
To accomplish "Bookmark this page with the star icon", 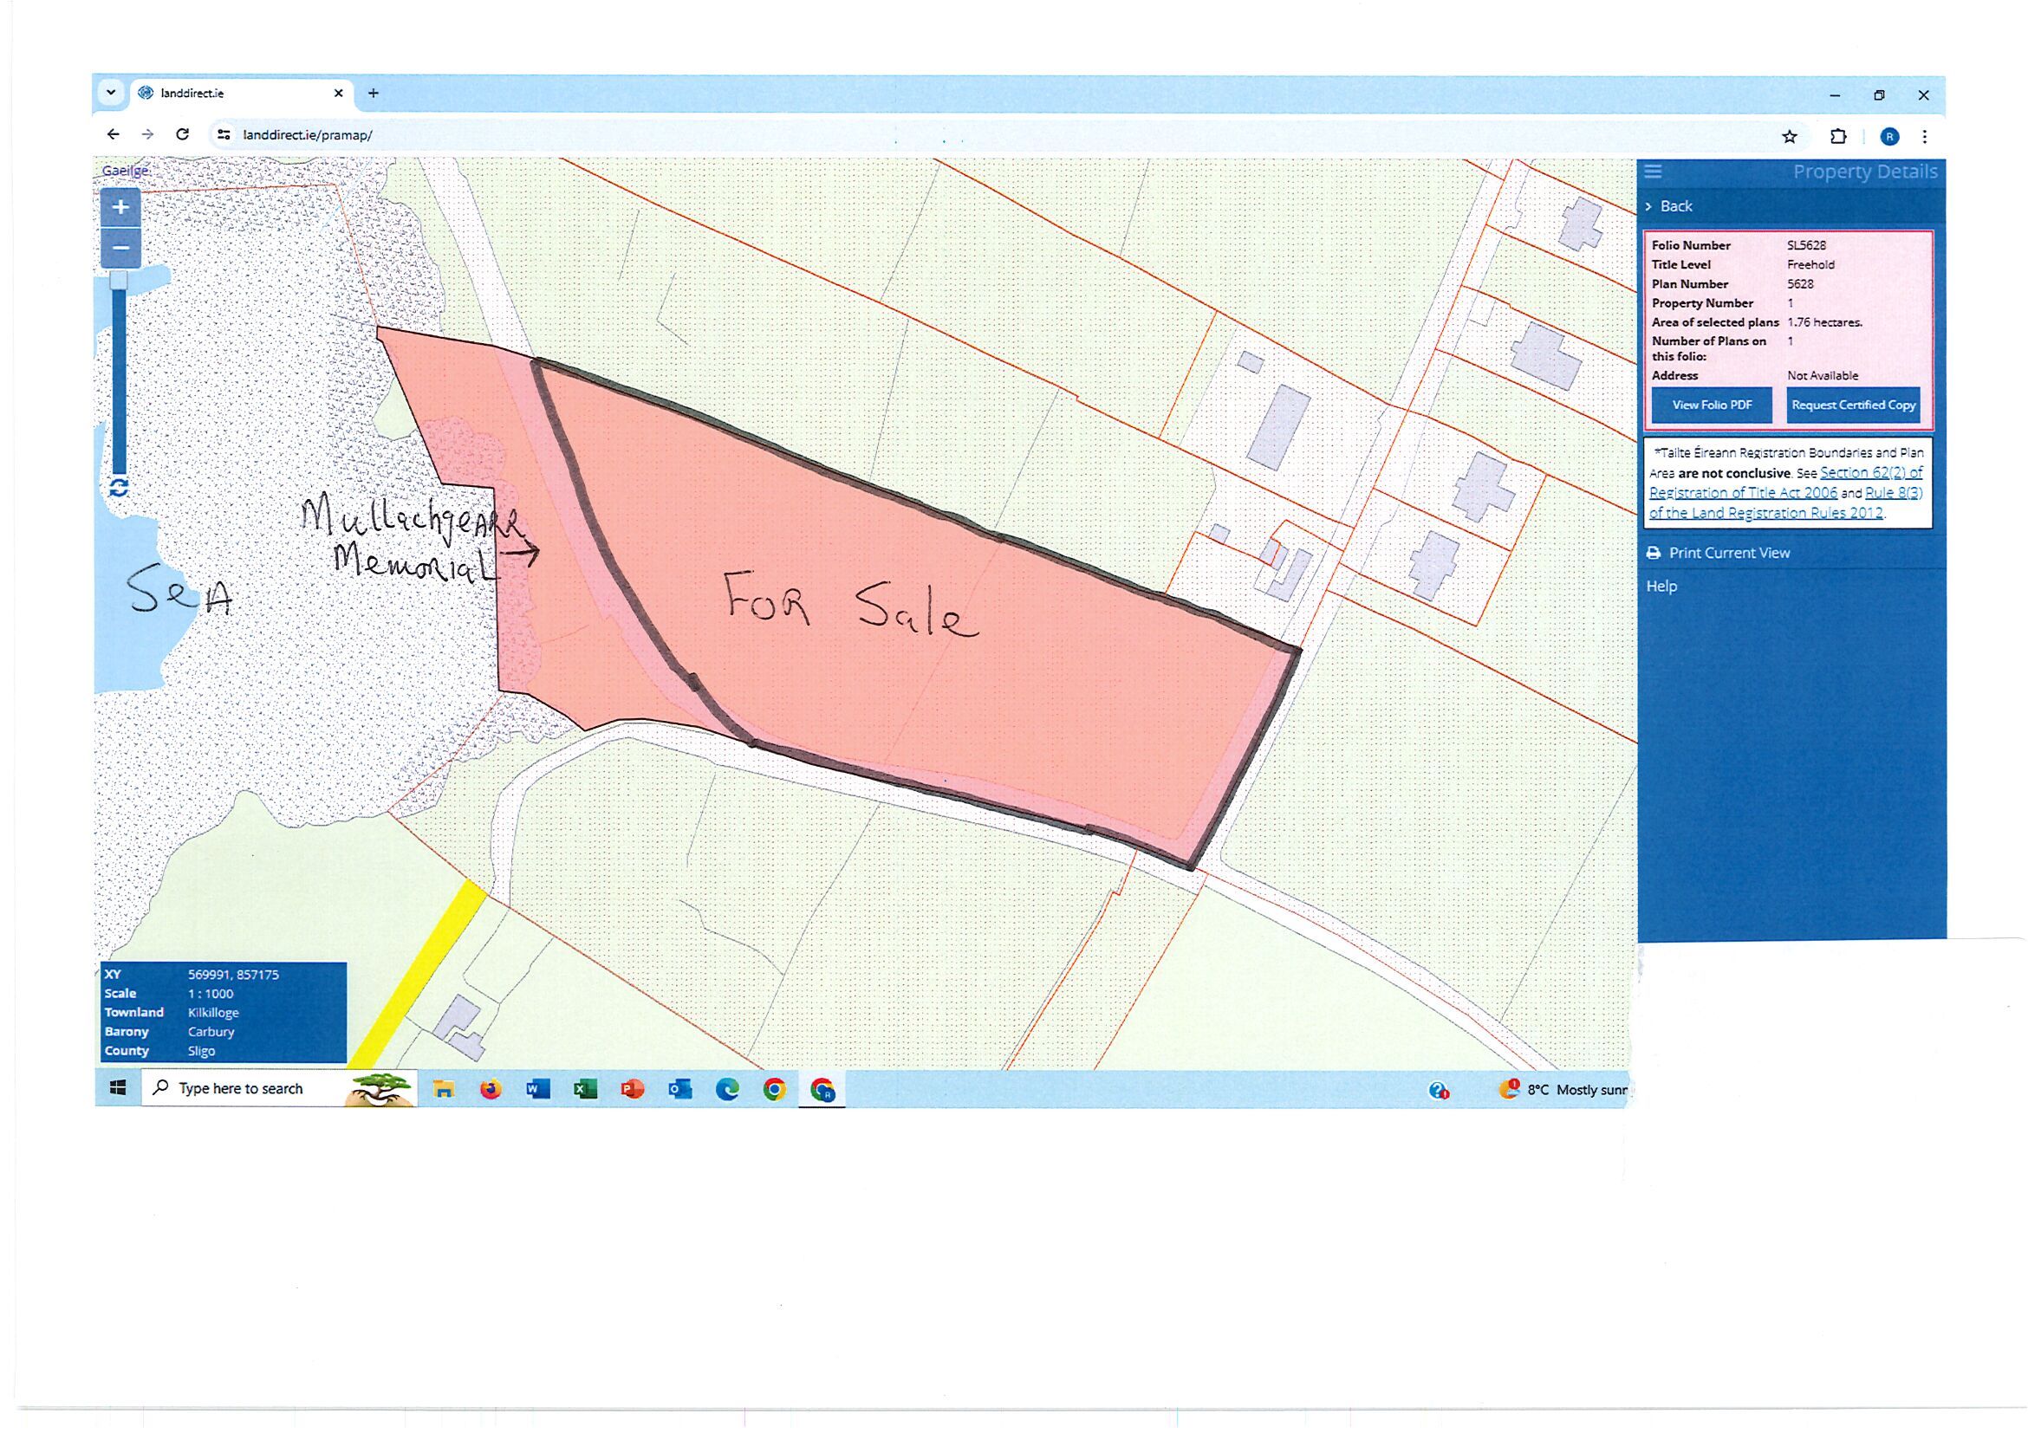I will pos(1790,137).
